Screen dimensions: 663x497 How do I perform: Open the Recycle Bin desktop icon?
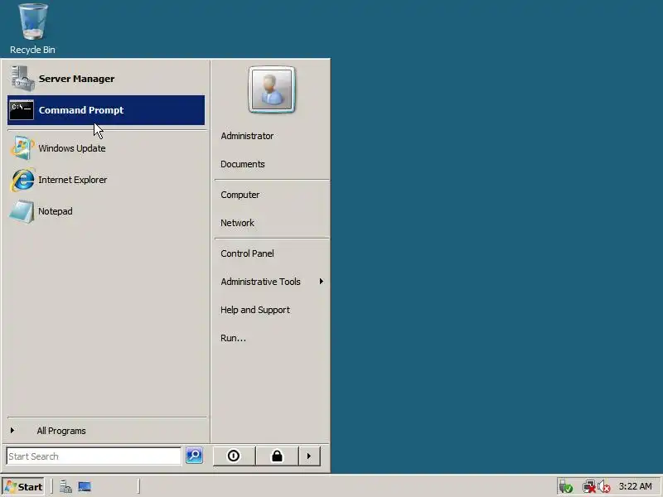32,29
